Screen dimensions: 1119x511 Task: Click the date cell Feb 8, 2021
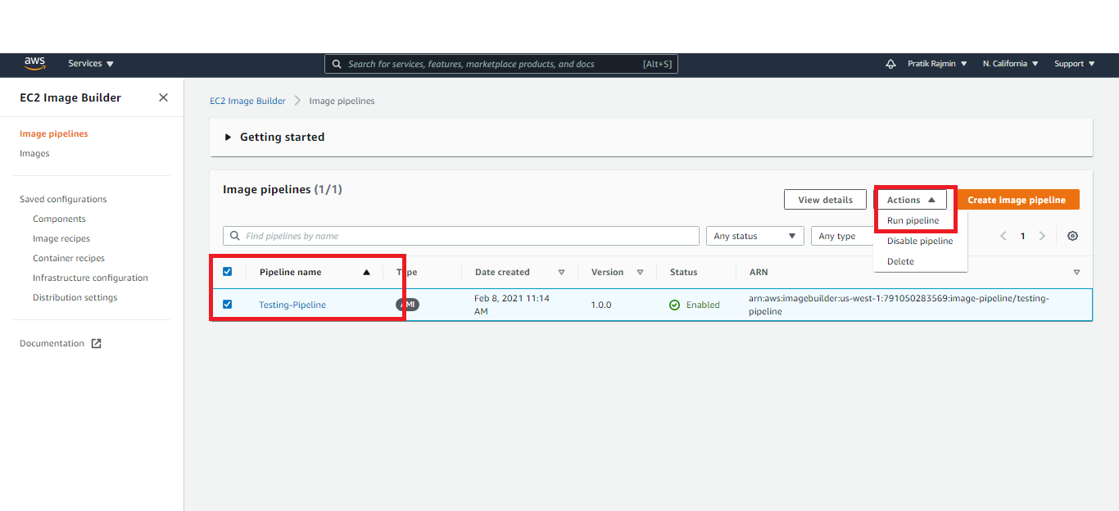pyautogui.click(x=513, y=305)
